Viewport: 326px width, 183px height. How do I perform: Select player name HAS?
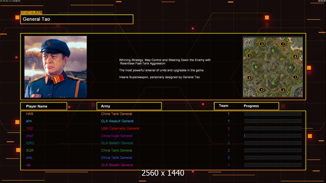[30, 114]
